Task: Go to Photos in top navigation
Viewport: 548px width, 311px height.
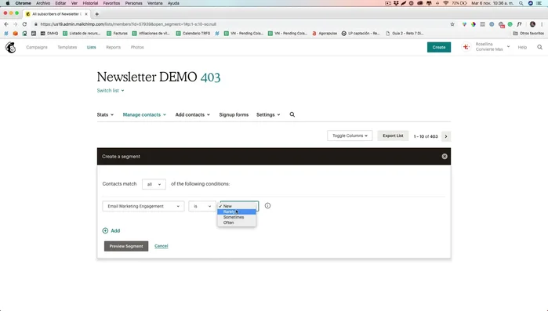Action: tap(137, 47)
